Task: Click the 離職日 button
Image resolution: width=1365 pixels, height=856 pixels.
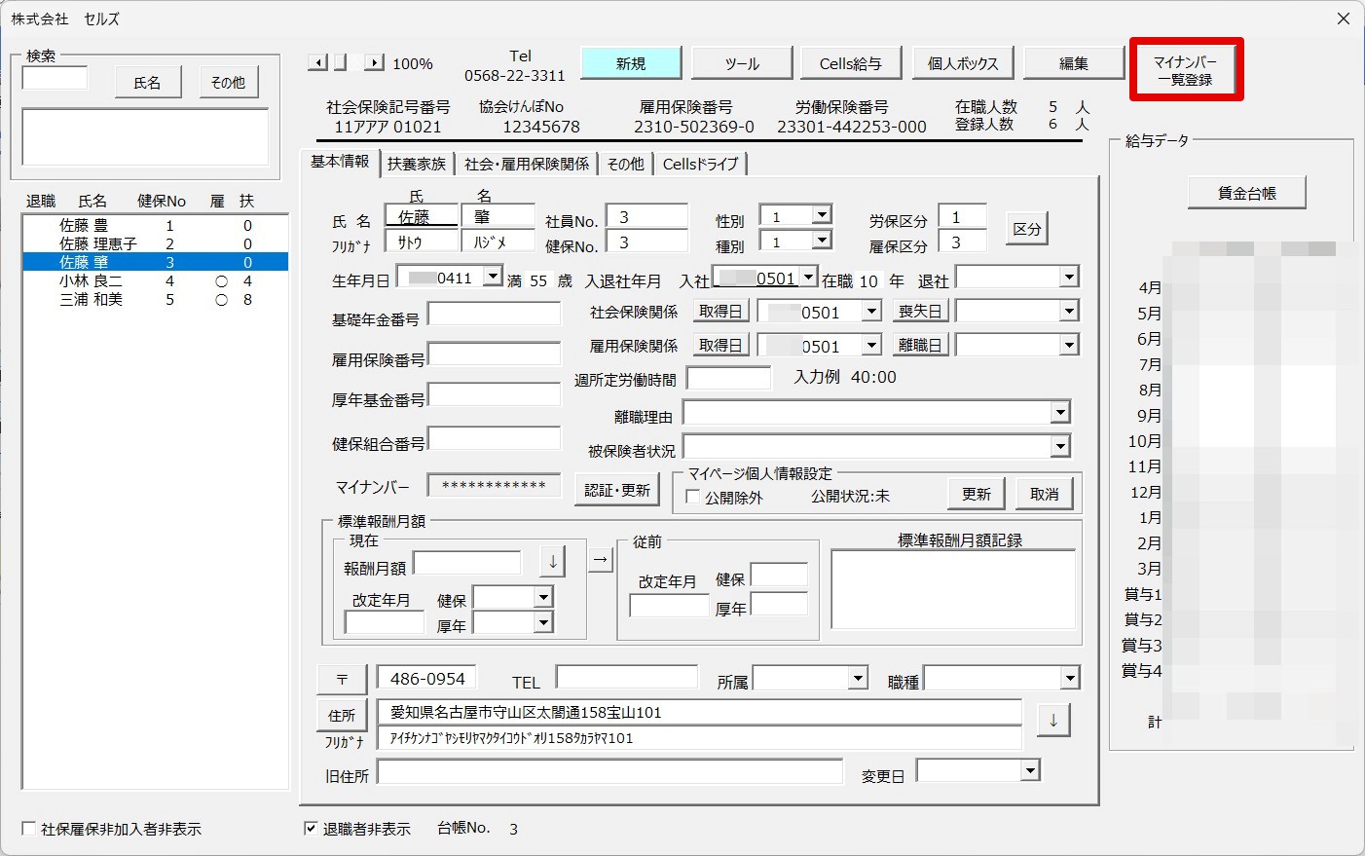Action: (x=920, y=346)
